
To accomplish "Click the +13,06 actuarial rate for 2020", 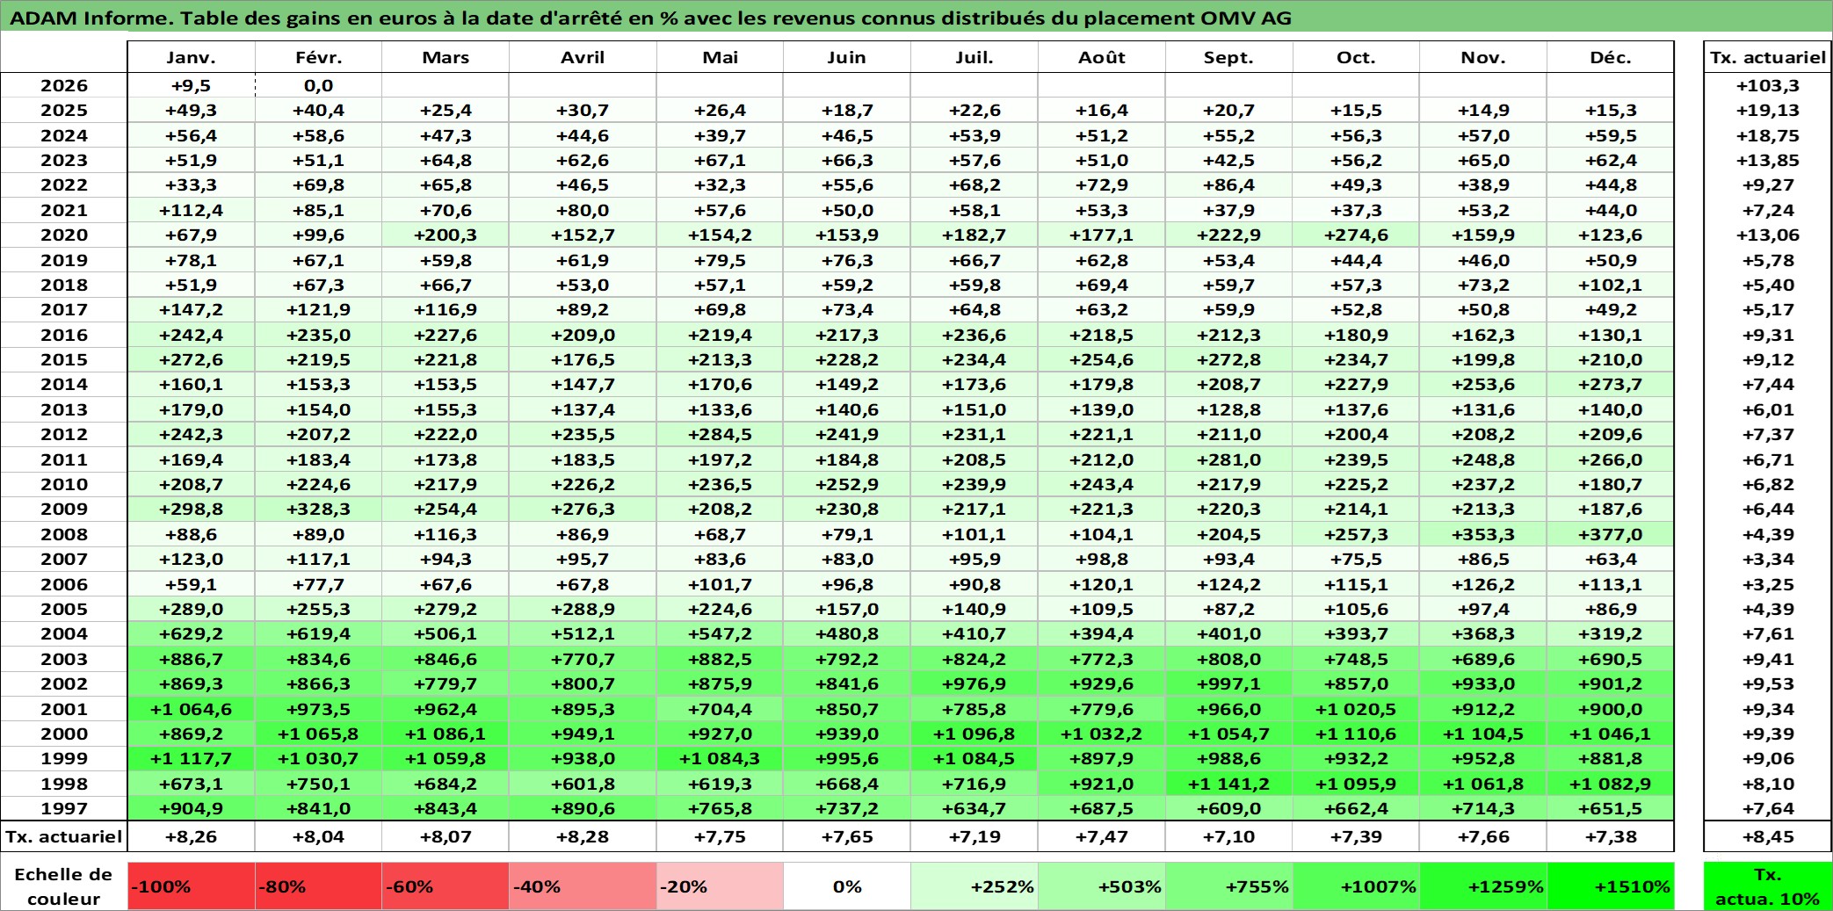I will click(1768, 235).
